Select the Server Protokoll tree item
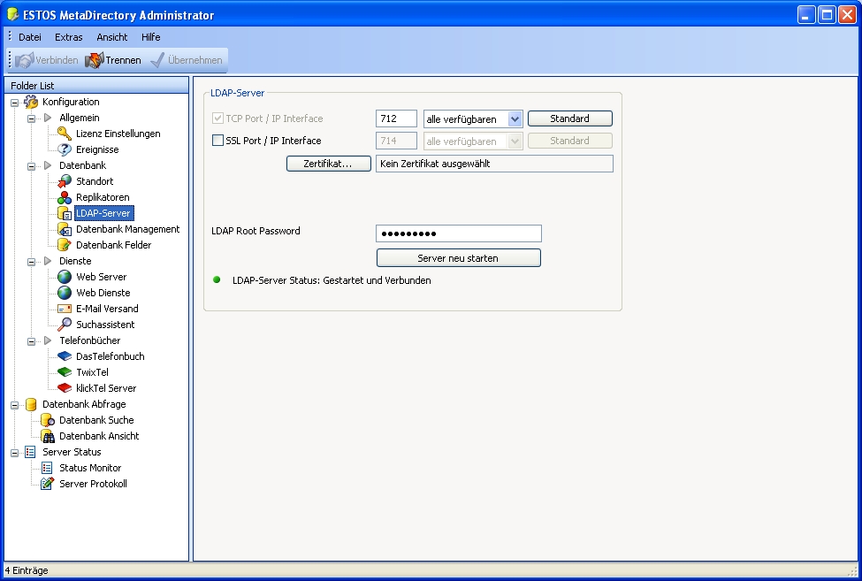 [93, 485]
